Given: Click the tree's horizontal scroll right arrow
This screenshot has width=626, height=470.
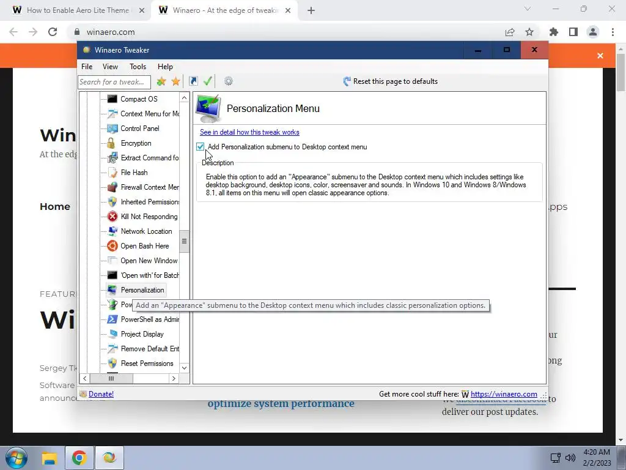Looking at the screenshot, I should (x=174, y=378).
